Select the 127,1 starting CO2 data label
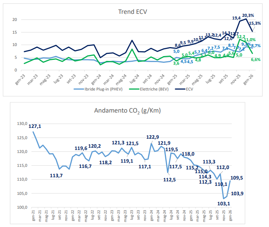This screenshot has height=227, width=269. coord(35,126)
